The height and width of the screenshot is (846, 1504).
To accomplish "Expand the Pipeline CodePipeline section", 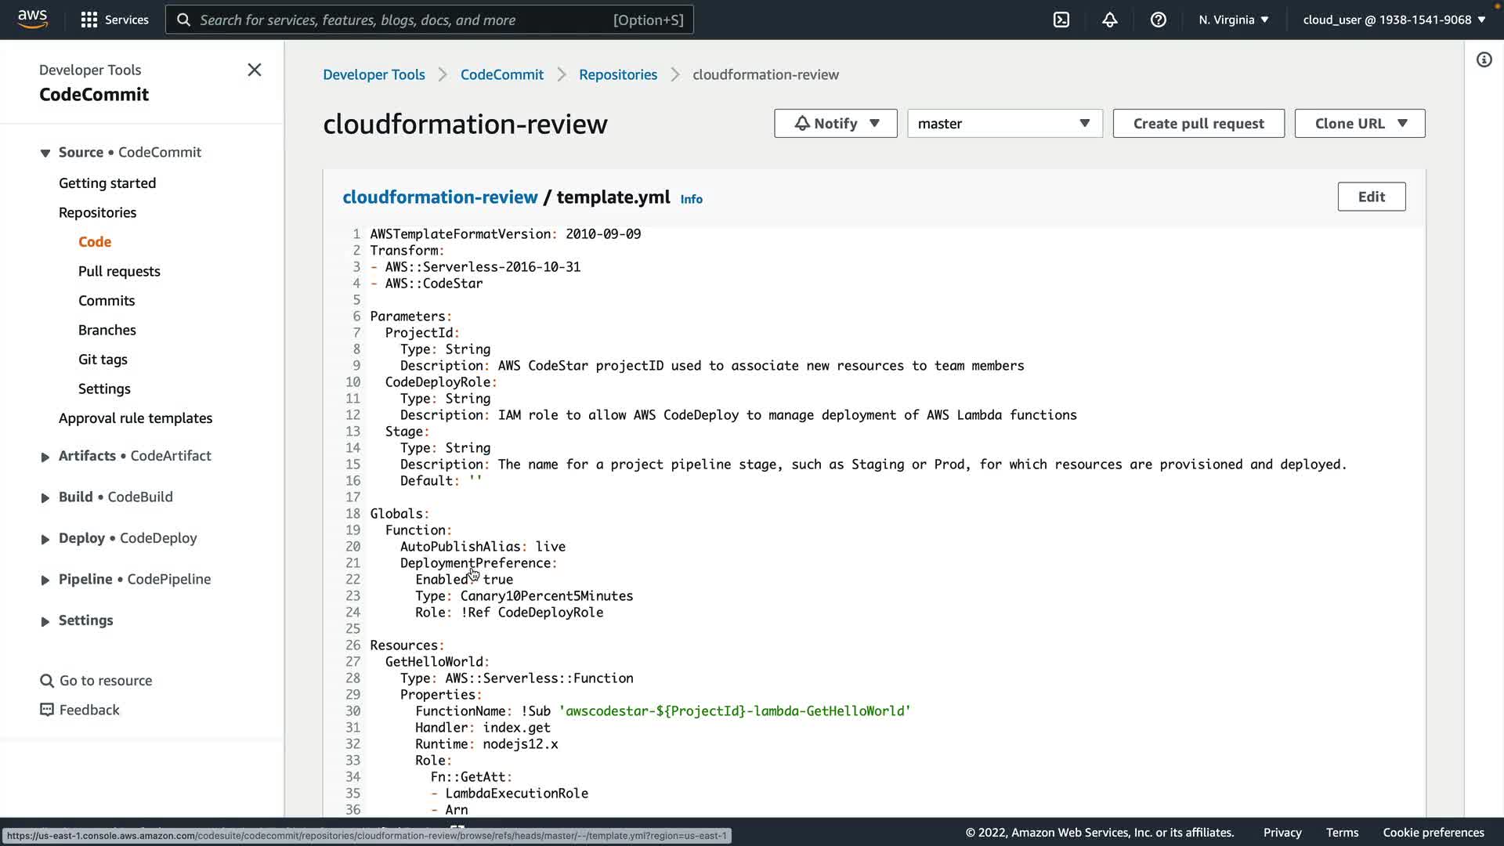I will point(45,580).
